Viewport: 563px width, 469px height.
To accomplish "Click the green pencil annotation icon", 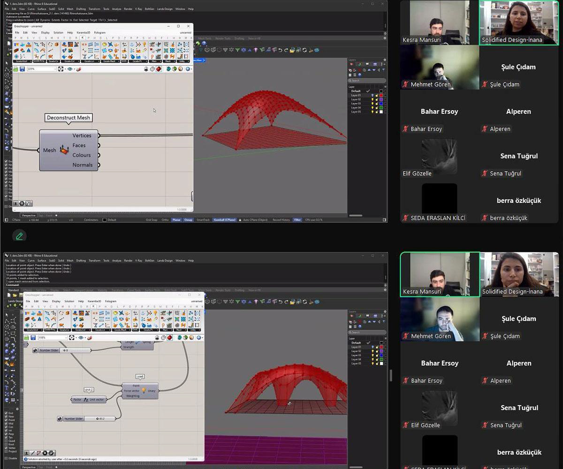I will click(x=19, y=236).
